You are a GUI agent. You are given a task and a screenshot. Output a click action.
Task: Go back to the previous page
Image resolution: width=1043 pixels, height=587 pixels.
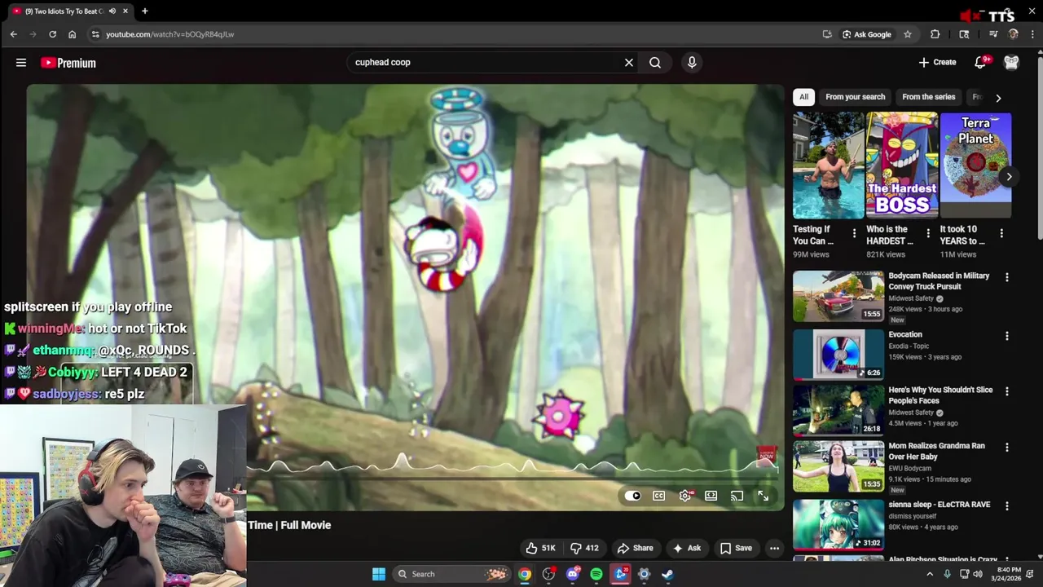click(x=14, y=34)
